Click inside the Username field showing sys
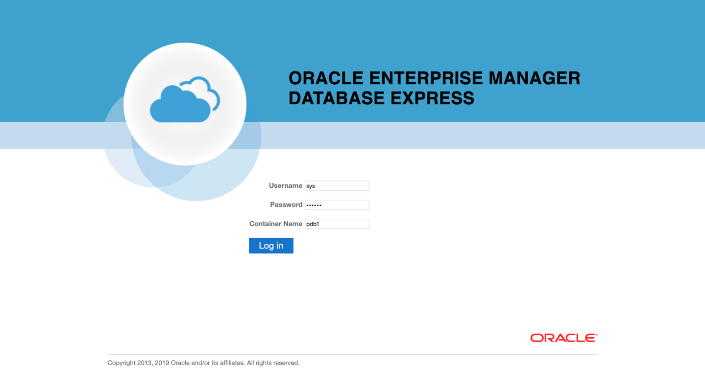This screenshot has height=370, width=705. [337, 185]
